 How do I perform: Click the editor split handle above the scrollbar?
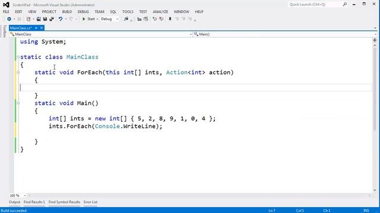(x=375, y=40)
